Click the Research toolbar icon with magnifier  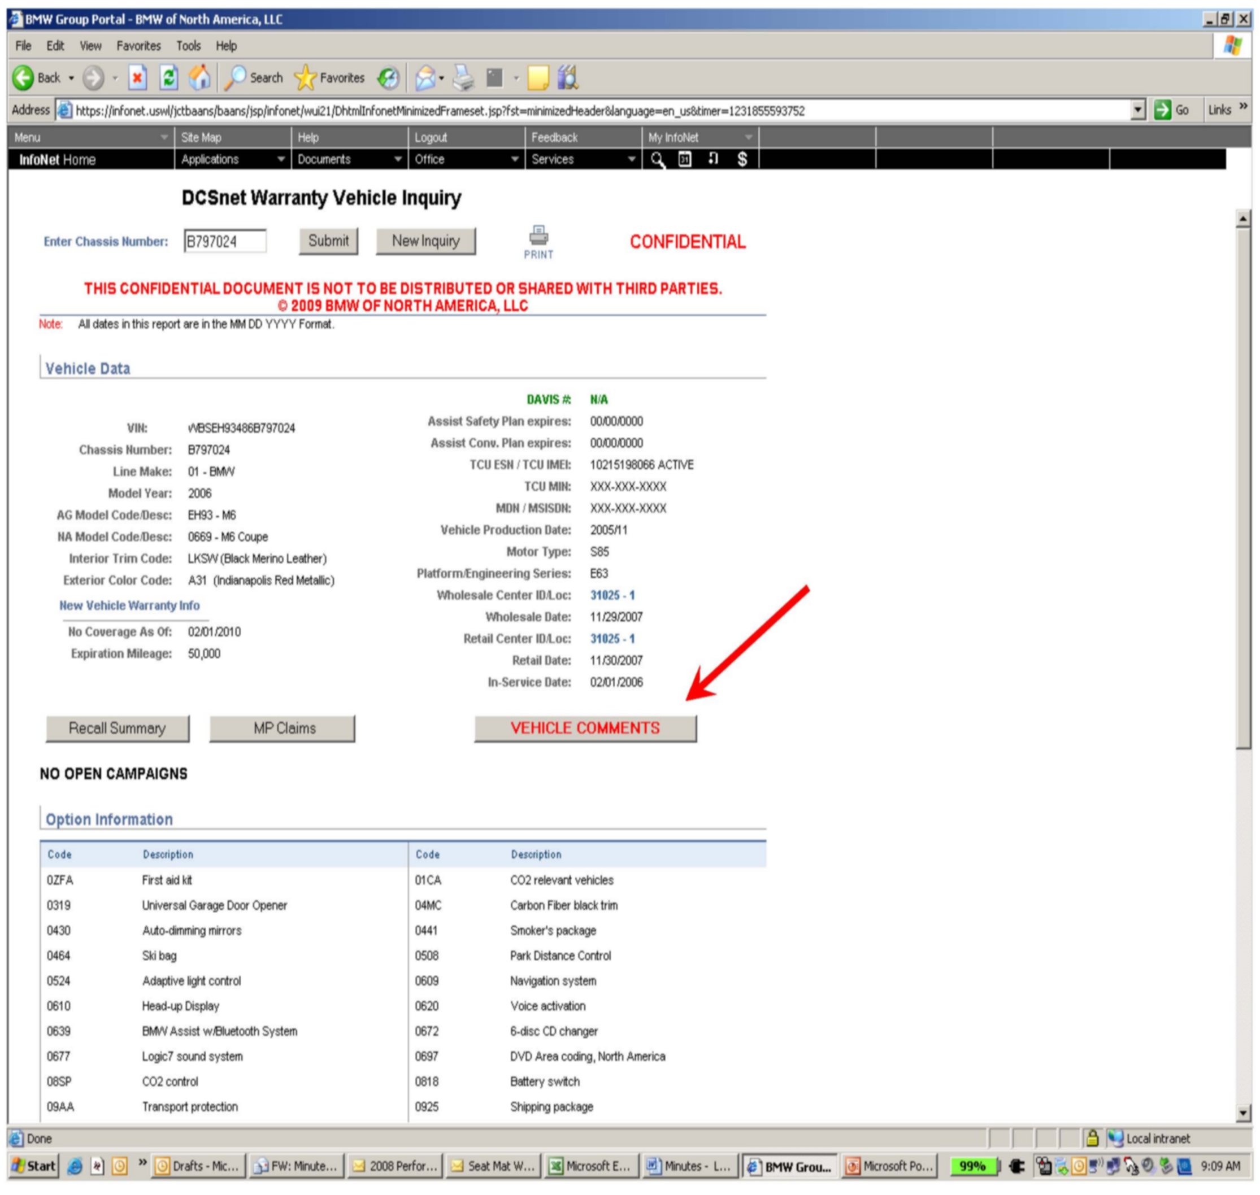coord(568,78)
